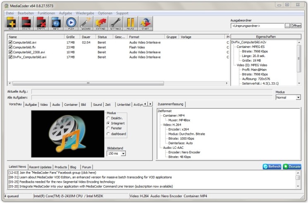Image resolution: width=308 pixels, height=203 pixels.
Task: Sort file list by Name column header
Action: click(x=36, y=37)
